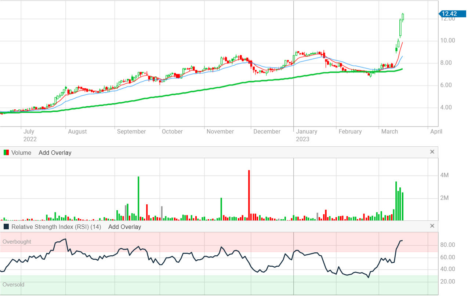Screen dimensions: 468x296
Task: Click the 4M volume axis label
Action: (x=445, y=175)
